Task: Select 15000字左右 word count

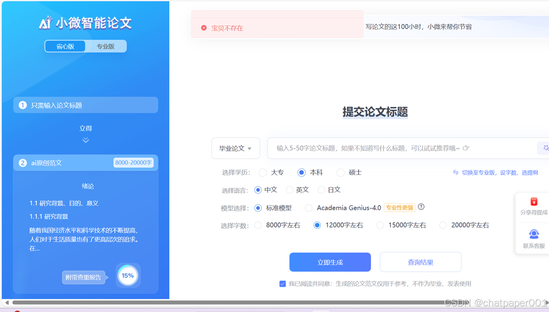Action: point(380,225)
